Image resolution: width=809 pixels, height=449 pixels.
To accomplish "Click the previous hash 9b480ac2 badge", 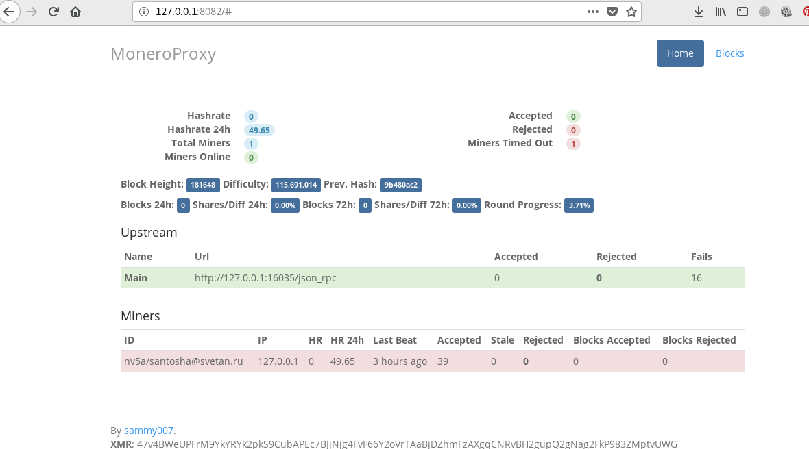I will (401, 185).
